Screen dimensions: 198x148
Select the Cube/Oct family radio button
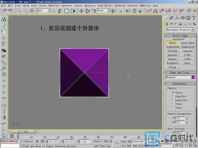(173, 96)
